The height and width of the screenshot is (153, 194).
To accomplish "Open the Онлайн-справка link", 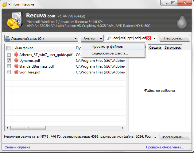I will 17,147.
